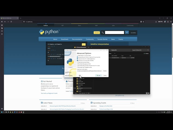The image size is (173, 130).
Task: Open taskbar search icon
Action: (x=4, y=112)
